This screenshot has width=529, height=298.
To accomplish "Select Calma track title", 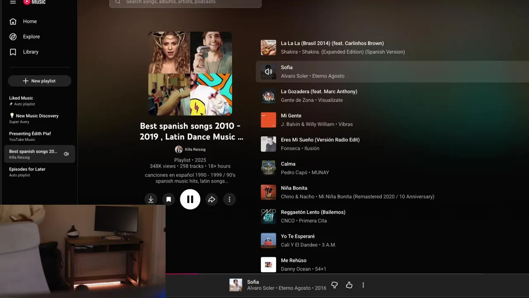I will click(x=288, y=164).
